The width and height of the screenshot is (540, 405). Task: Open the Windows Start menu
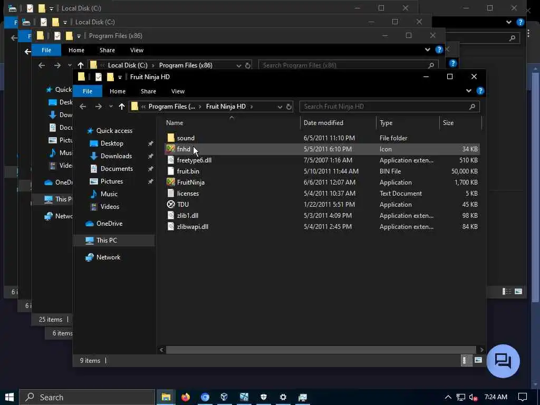coord(9,397)
